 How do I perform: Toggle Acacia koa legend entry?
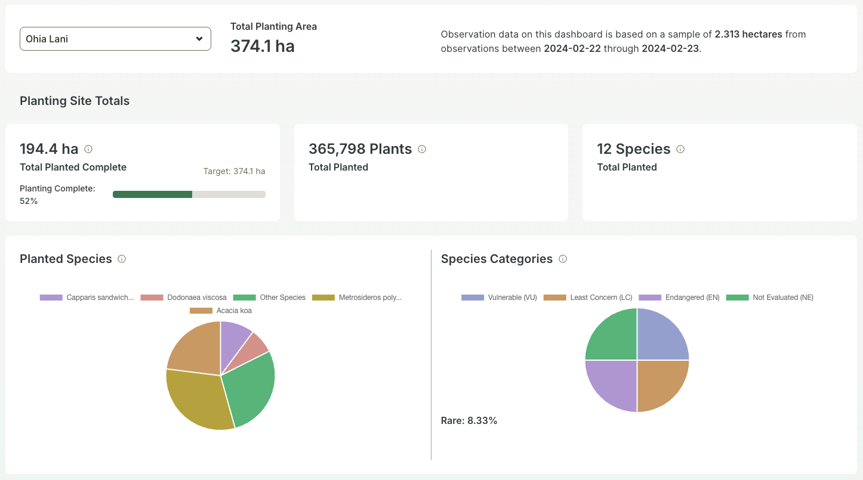(220, 311)
